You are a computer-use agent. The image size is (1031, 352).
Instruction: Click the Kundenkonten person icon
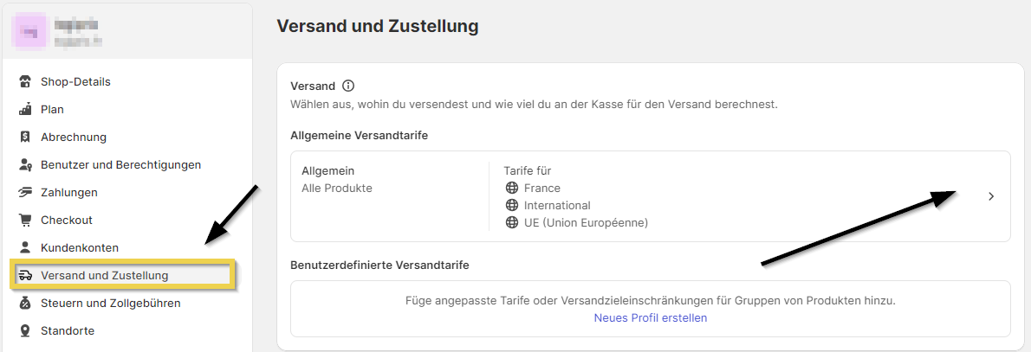coord(24,248)
